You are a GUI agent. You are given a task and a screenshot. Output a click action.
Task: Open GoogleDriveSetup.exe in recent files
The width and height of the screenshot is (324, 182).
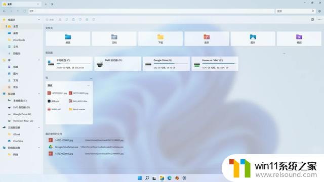(x=86, y=147)
